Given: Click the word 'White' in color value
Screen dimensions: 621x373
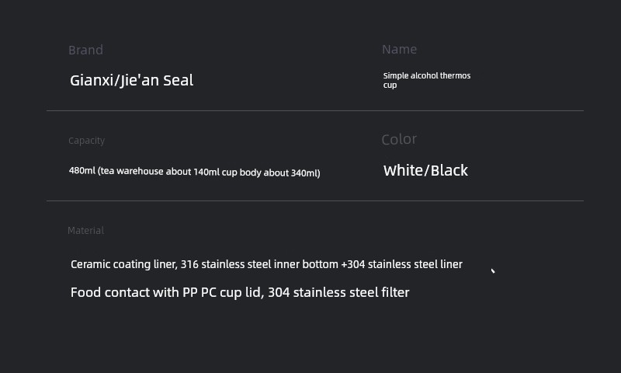Looking at the screenshot, I should click(x=403, y=170).
